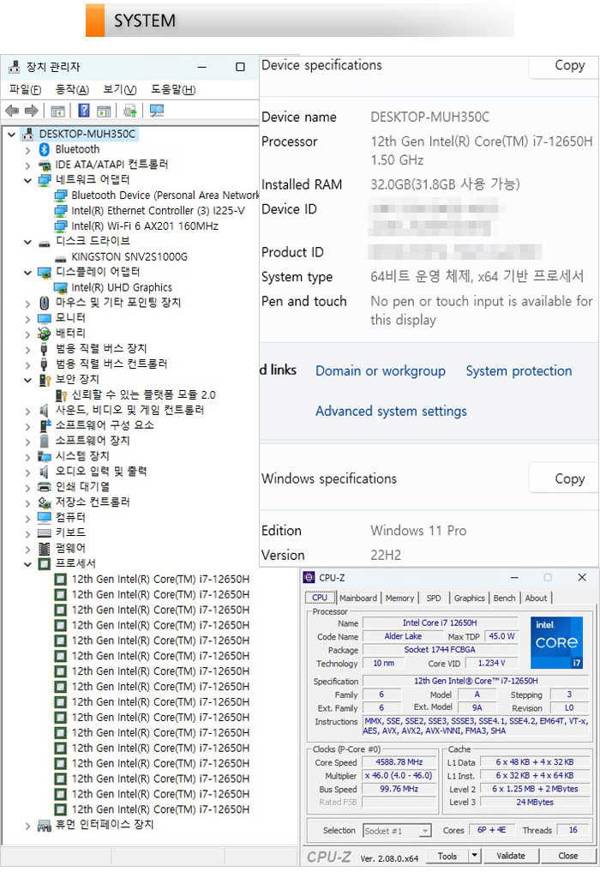Image resolution: width=600 pixels, height=872 pixels.
Task: Open the 동작(A) menu
Action: click(72, 89)
